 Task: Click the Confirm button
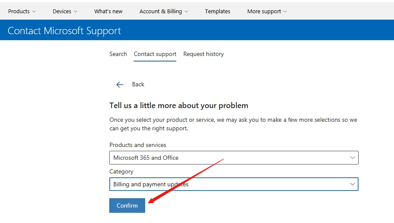point(127,205)
